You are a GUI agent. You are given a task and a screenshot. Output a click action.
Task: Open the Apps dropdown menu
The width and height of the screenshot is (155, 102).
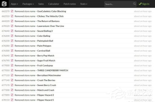click(14, 4)
